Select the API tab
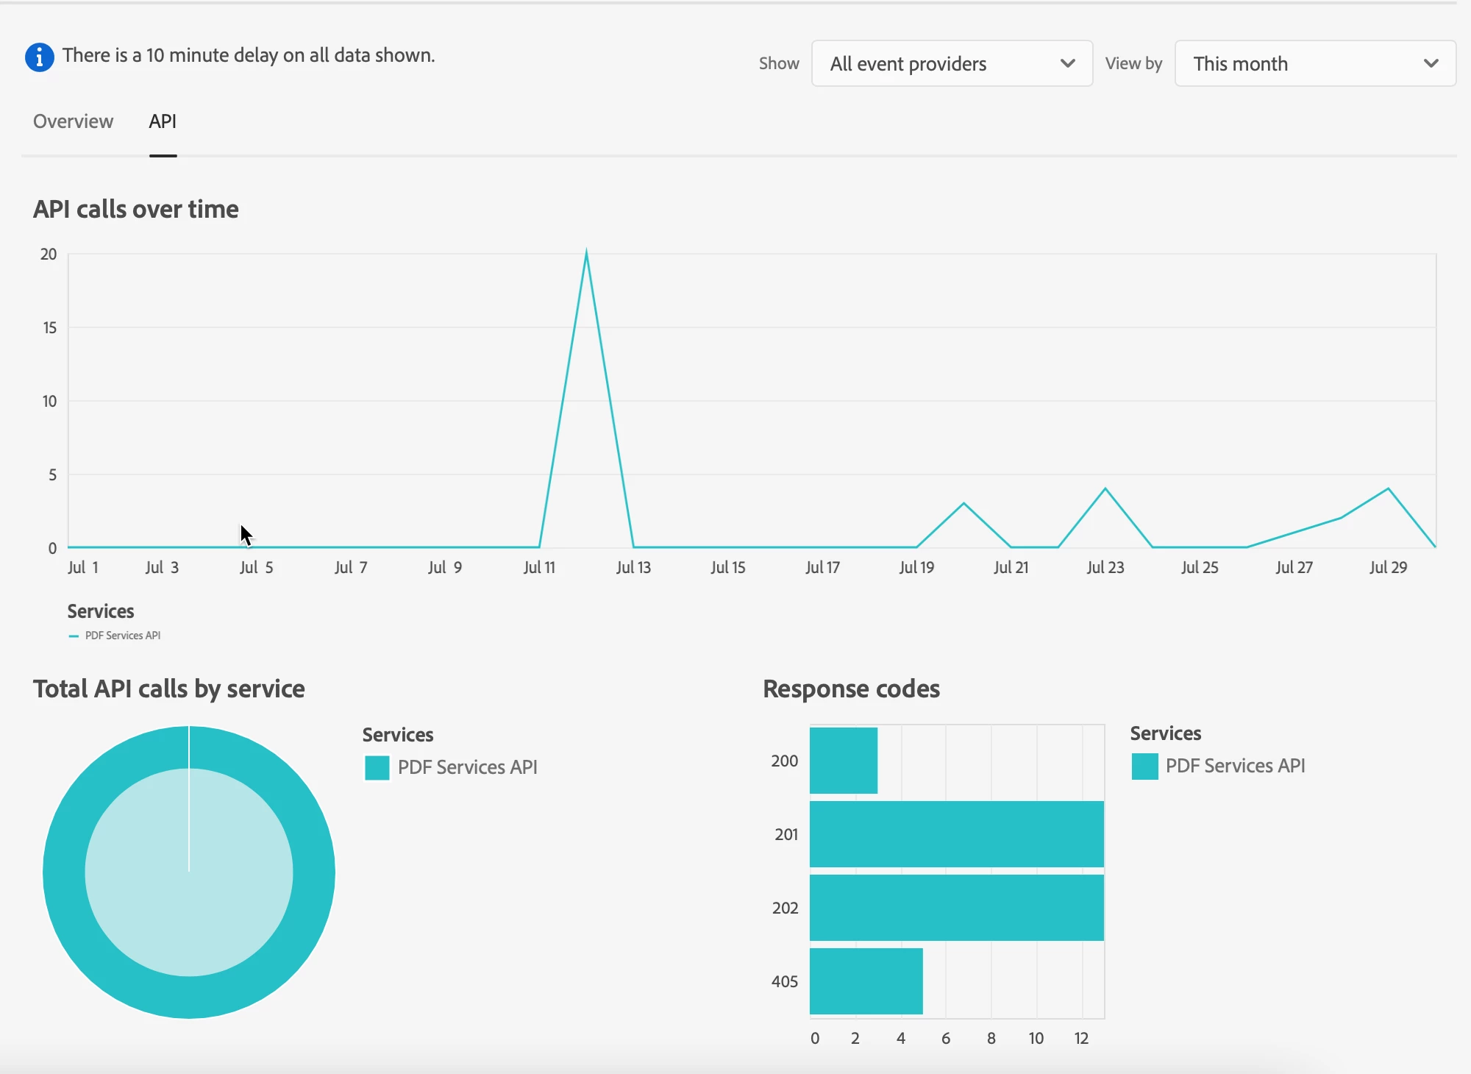Image resolution: width=1471 pixels, height=1074 pixels. (163, 121)
